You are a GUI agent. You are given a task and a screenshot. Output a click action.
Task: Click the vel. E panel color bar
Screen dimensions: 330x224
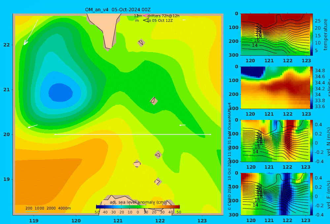pos(311,194)
